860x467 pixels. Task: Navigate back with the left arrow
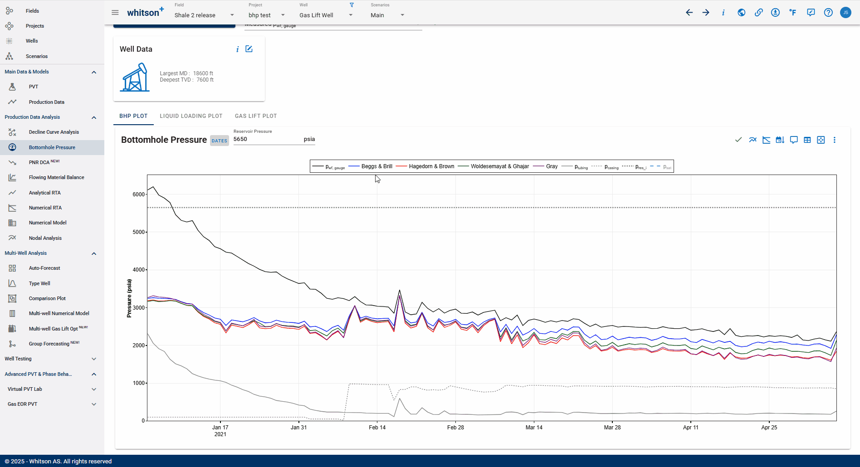[689, 13]
